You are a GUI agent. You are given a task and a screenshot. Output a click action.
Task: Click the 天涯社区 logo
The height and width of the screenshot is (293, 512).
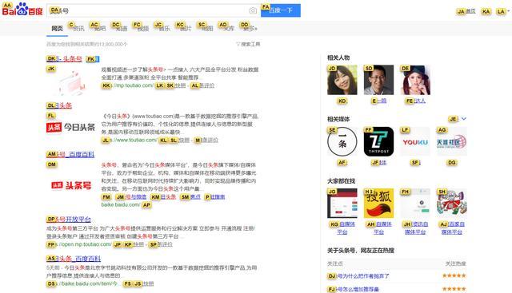coord(452,141)
